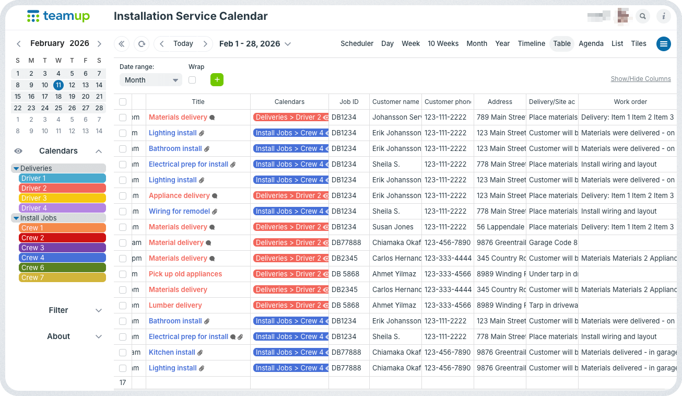This screenshot has width=682, height=396.
Task: Go to next date range arrow
Action: [206, 44]
